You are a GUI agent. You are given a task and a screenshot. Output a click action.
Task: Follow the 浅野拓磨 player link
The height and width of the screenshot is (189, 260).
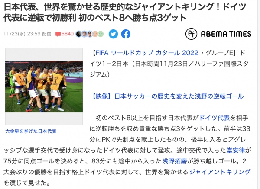pos(175,161)
